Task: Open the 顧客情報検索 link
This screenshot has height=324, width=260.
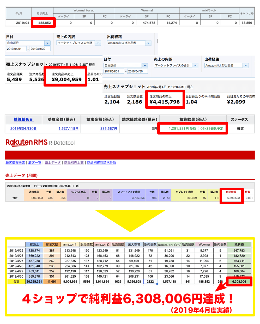Action: click(15, 162)
